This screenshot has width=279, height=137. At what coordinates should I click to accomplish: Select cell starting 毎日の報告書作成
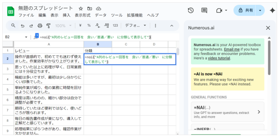pos(49,120)
